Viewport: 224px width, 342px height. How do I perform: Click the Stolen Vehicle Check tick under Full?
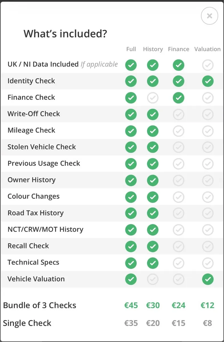point(131,147)
